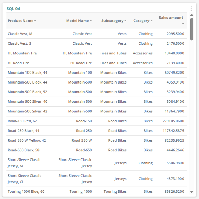199x199 pixels.
Task: Click 'Mountain-500 Silver, 42' cell
Action: tap(27, 111)
